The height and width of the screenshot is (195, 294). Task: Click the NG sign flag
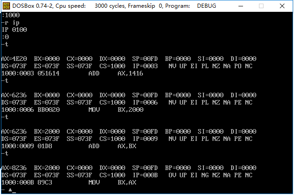pos(205,175)
